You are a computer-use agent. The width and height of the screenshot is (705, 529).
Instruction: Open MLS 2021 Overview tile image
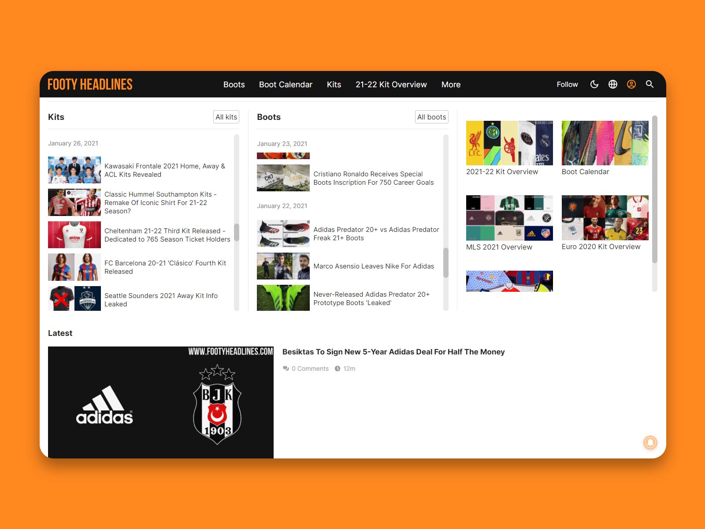509,218
